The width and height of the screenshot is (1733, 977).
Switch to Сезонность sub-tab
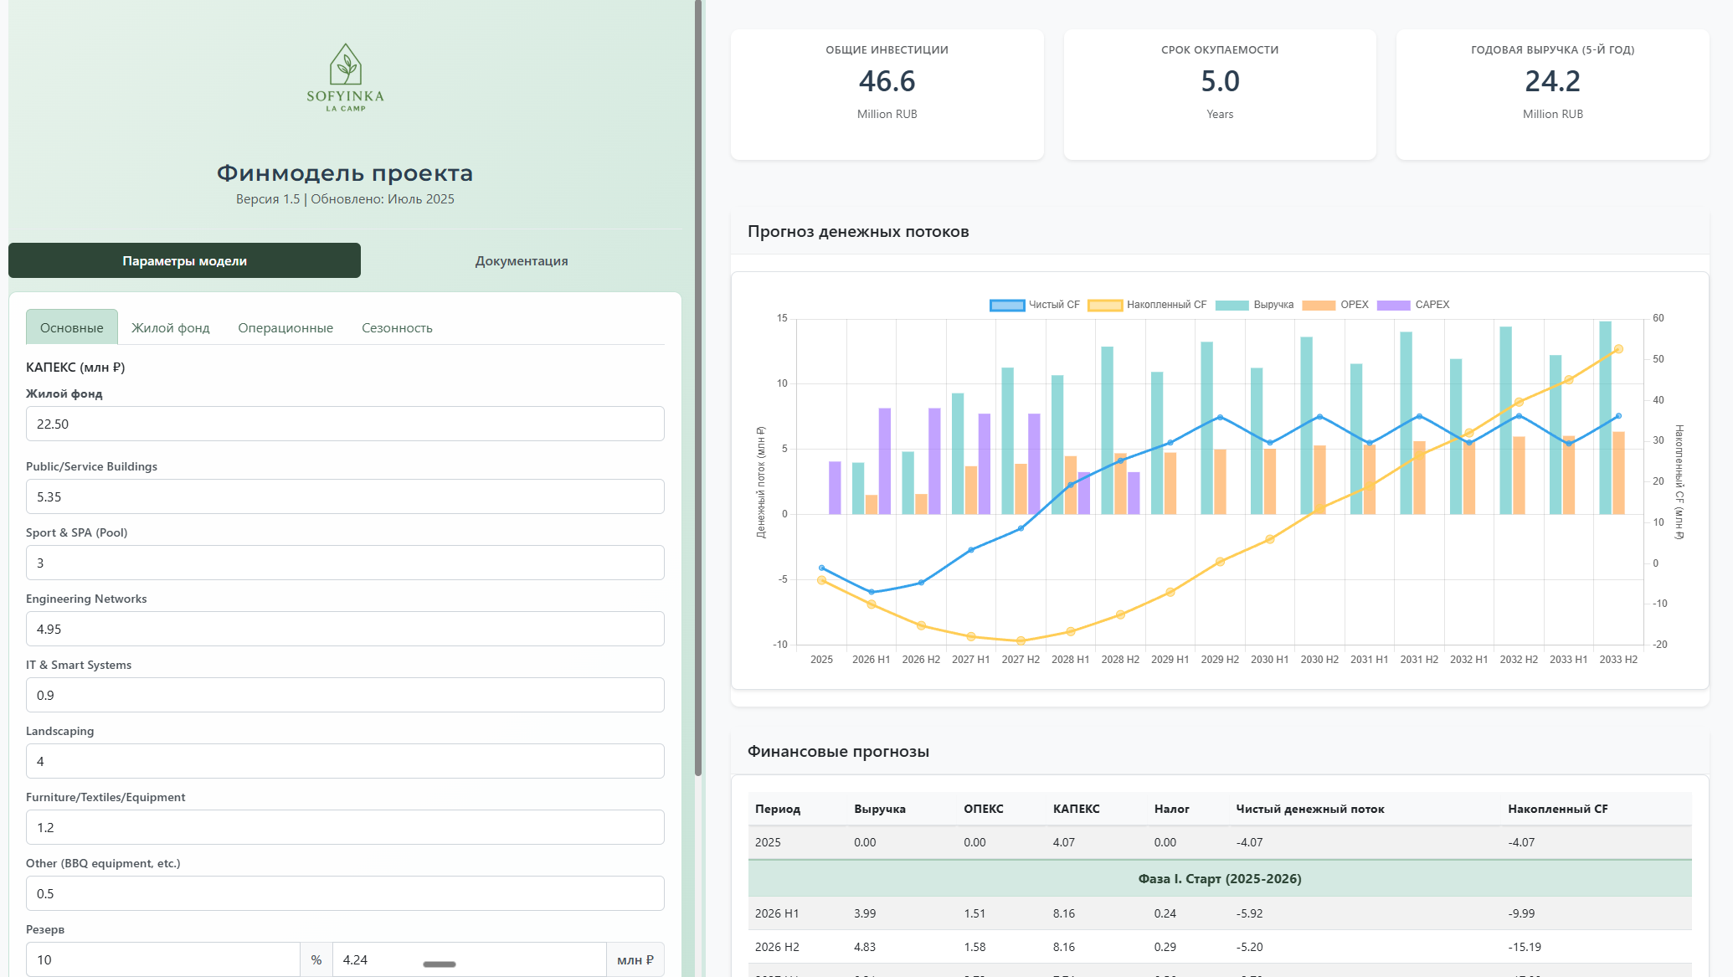[397, 327]
